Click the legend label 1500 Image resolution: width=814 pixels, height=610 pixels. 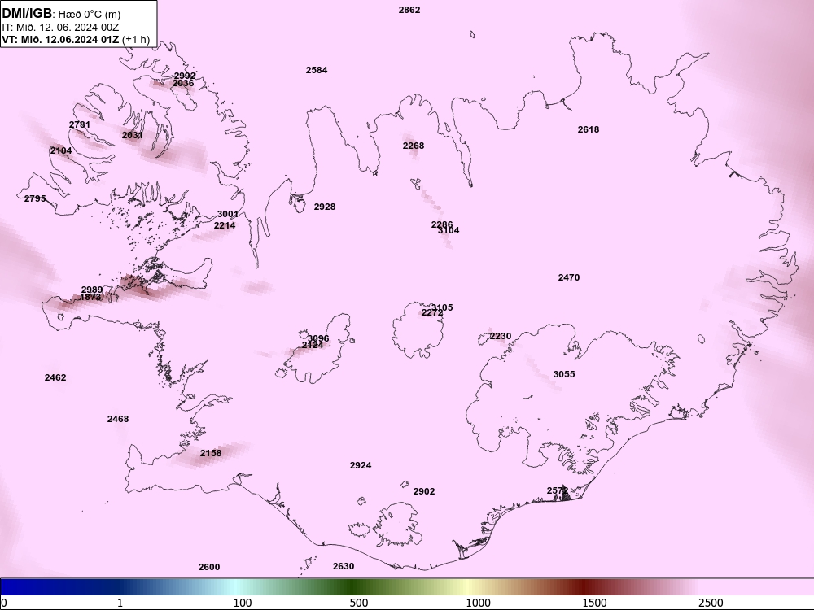pos(594,603)
